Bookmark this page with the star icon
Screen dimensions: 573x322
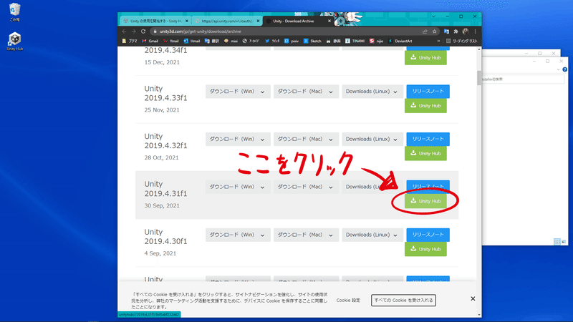(x=435, y=31)
